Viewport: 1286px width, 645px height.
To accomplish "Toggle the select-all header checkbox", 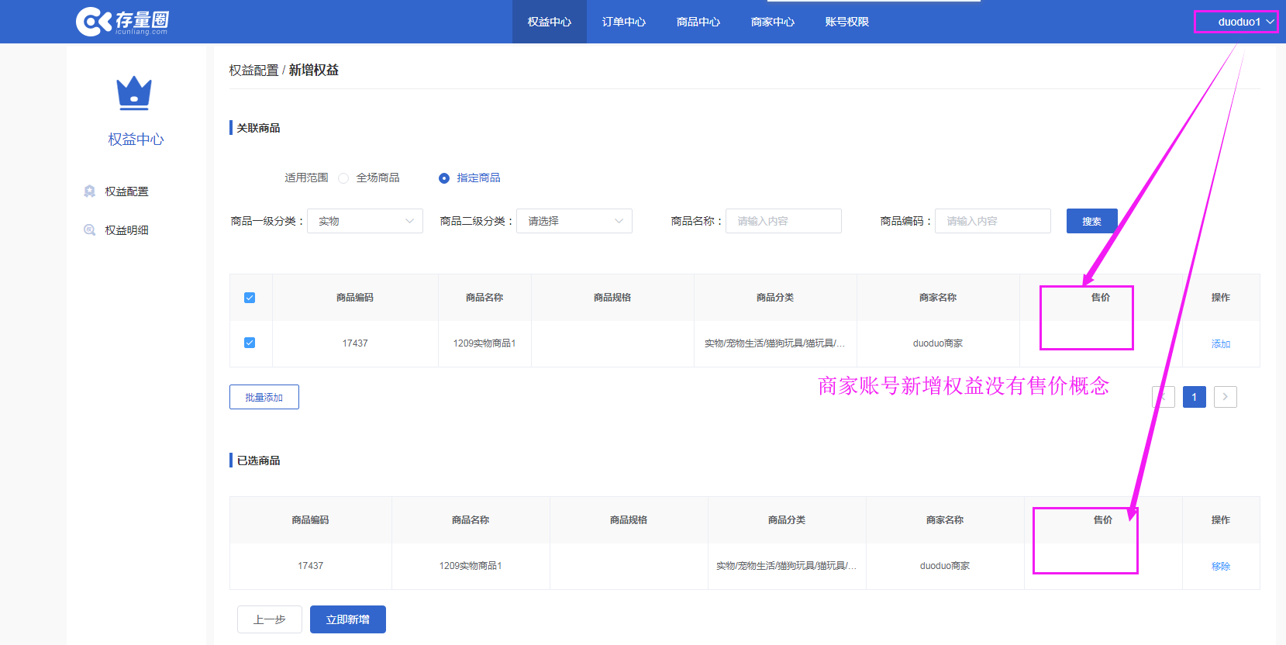I will click(x=250, y=298).
